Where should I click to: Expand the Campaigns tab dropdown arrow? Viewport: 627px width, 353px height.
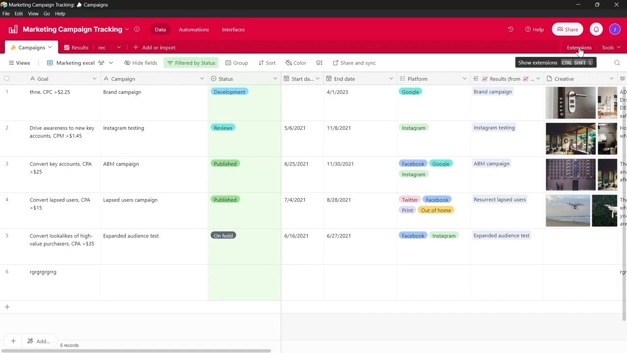tap(49, 48)
